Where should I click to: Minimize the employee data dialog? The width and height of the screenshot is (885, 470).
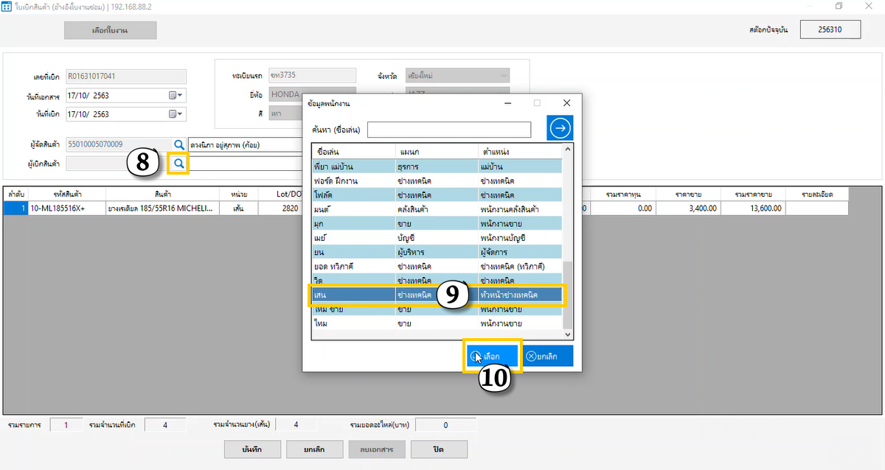pyautogui.click(x=508, y=103)
